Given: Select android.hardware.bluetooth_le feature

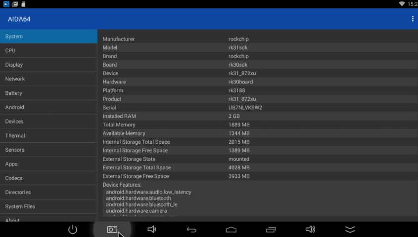Looking at the screenshot, I should 141,204.
